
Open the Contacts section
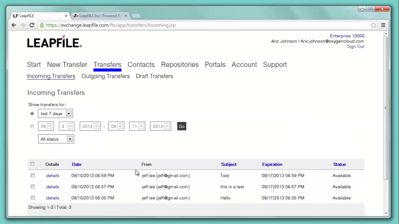[x=141, y=64]
